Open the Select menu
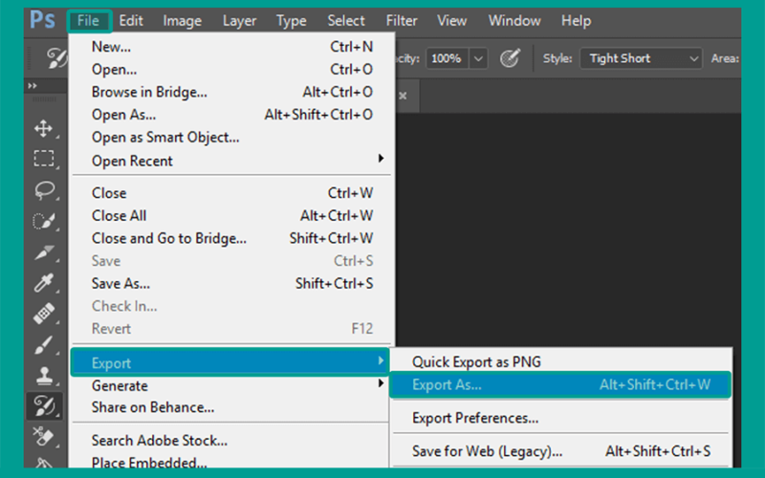Viewport: 765px width, 478px height. 346,20
